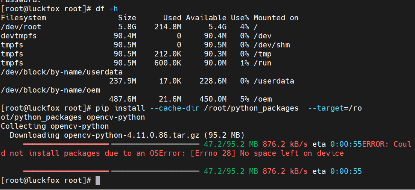Click the second download progress bar at bottom

click(111, 171)
